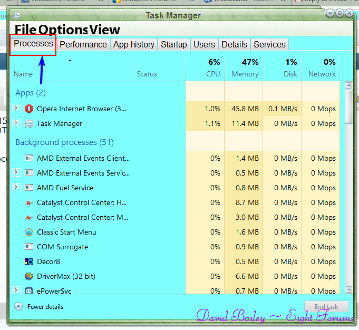Expand the Task Manager process group

(16, 122)
